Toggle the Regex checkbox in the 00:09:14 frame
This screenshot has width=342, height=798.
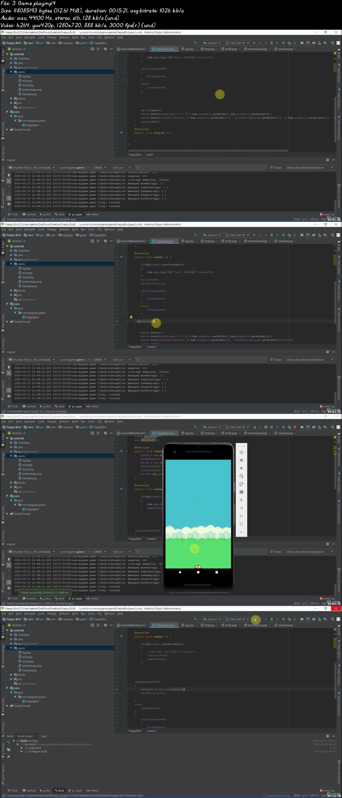point(272,552)
